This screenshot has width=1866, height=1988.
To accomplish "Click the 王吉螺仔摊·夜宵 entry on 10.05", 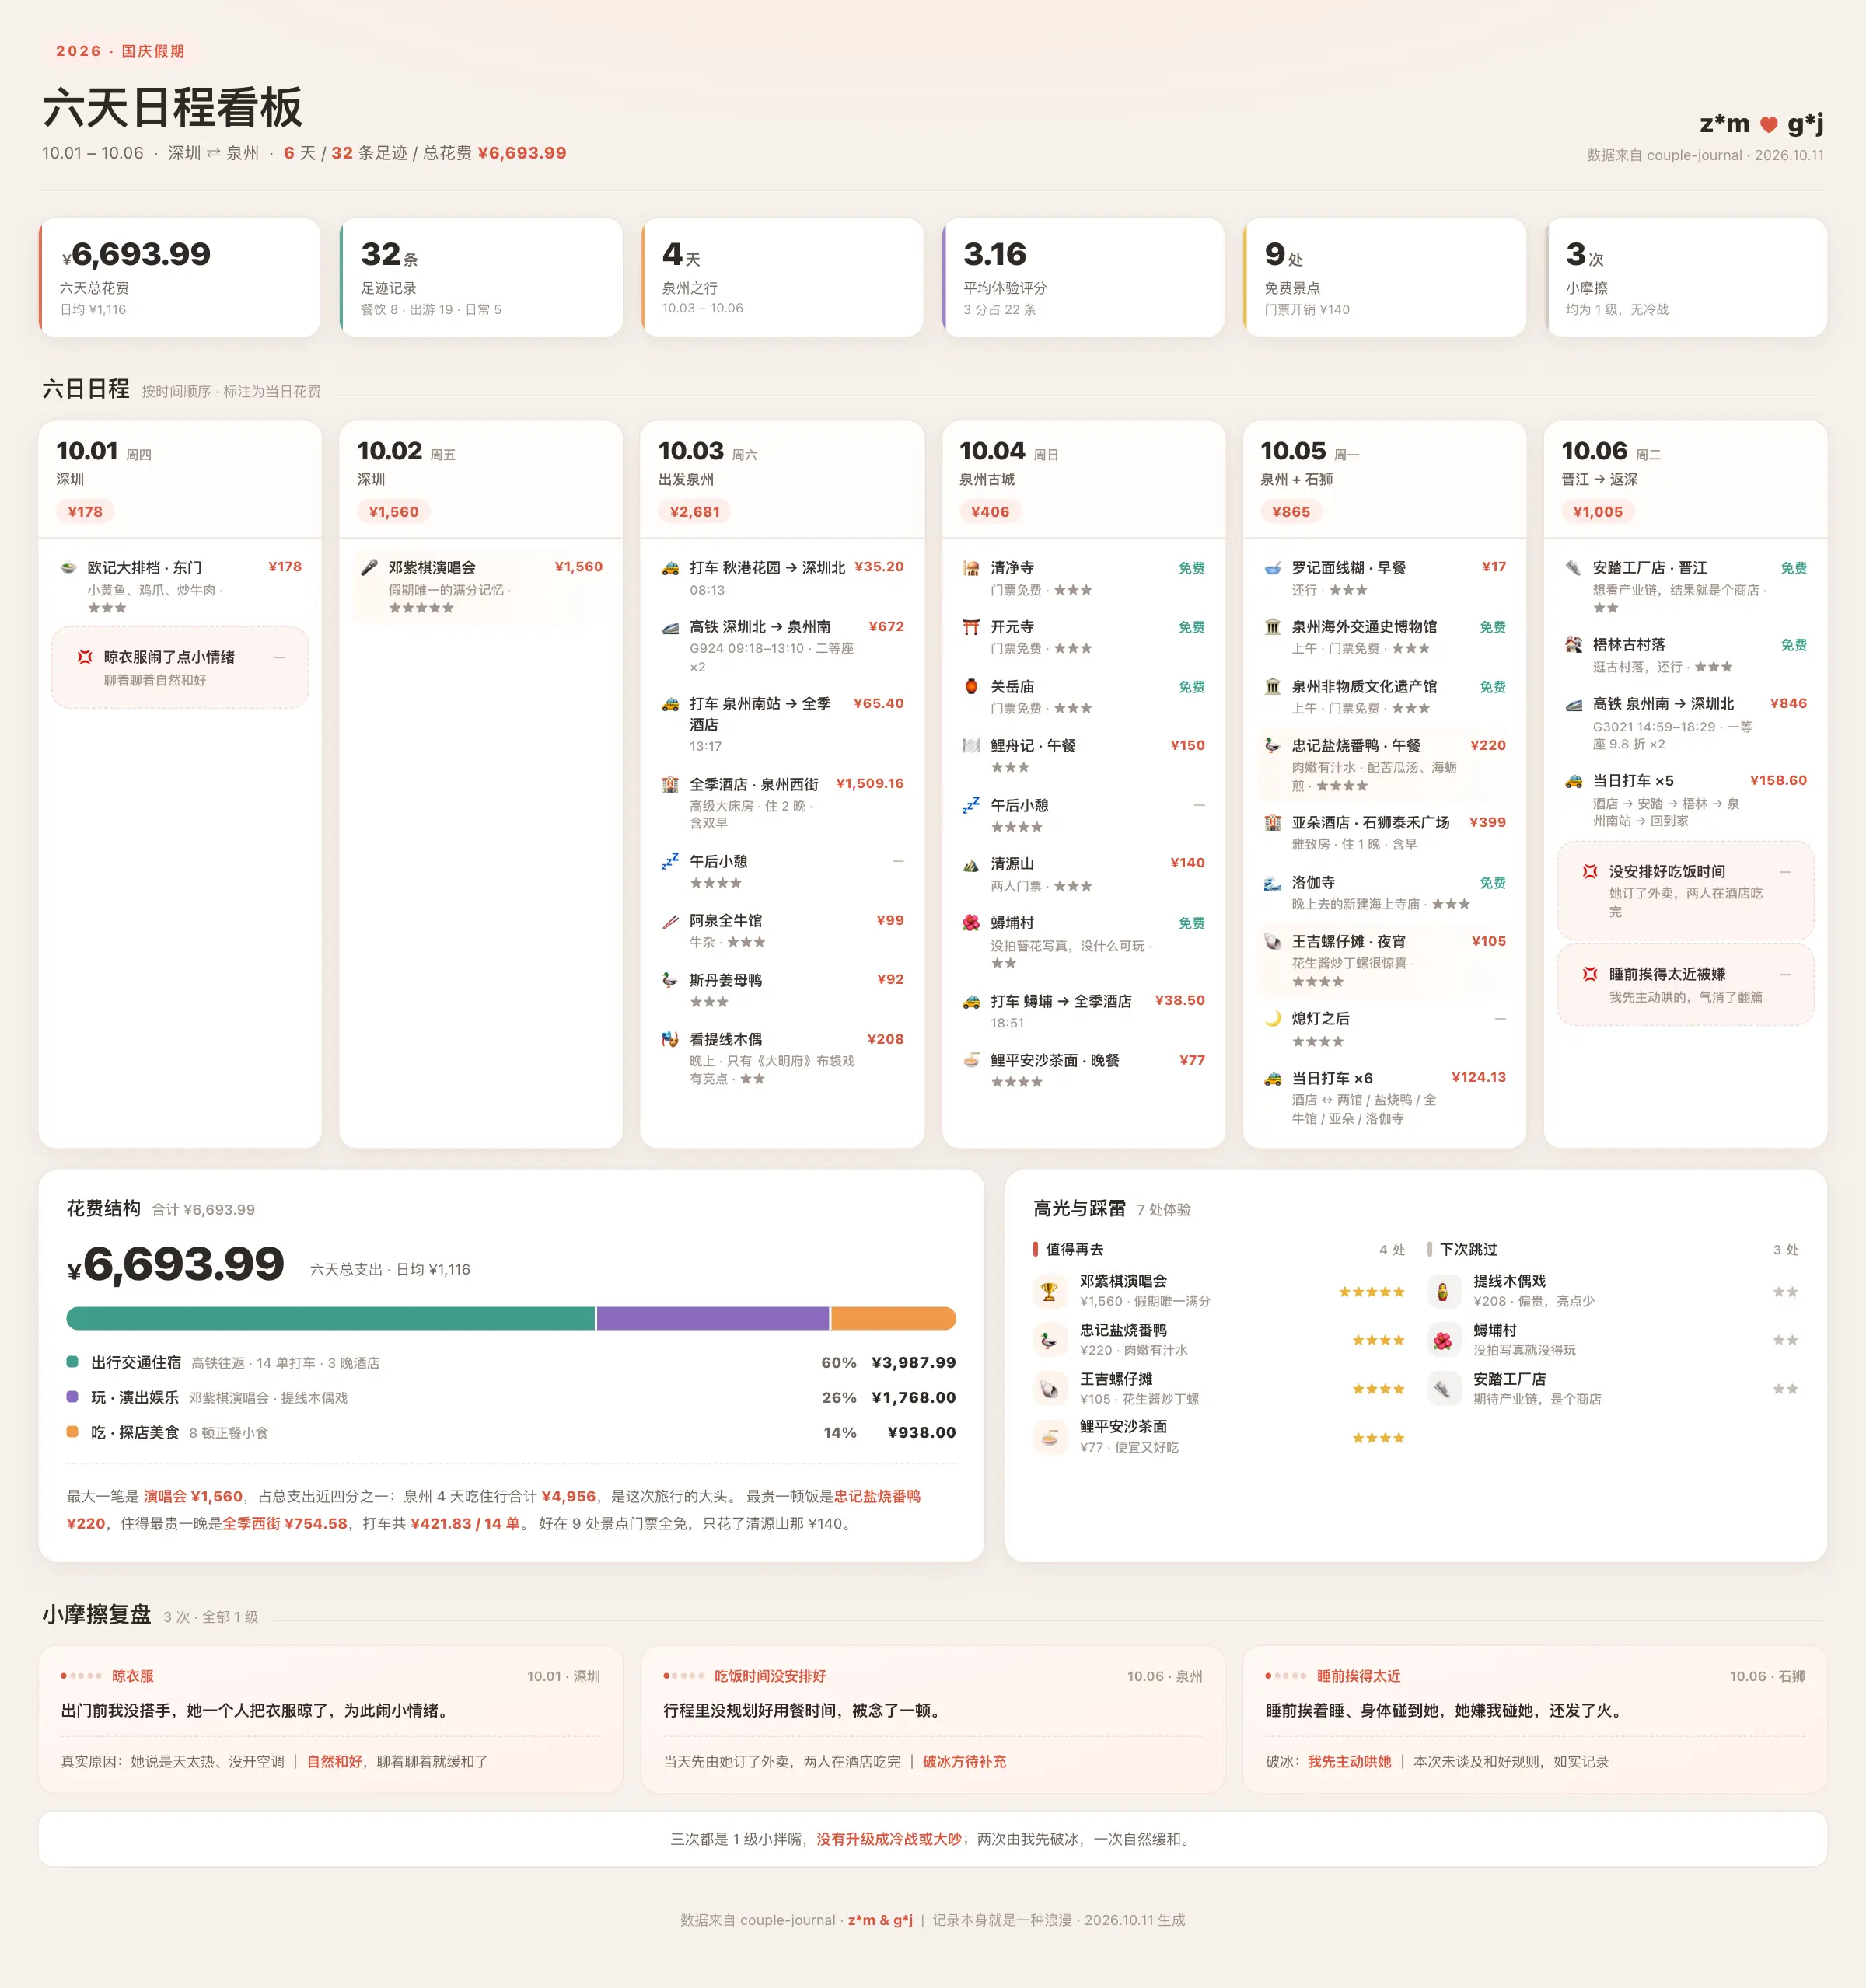I will click(1385, 961).
